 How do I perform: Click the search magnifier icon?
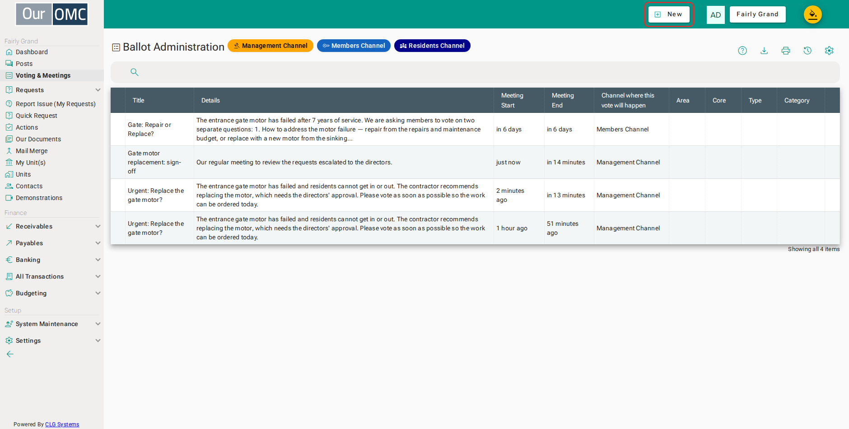(135, 72)
